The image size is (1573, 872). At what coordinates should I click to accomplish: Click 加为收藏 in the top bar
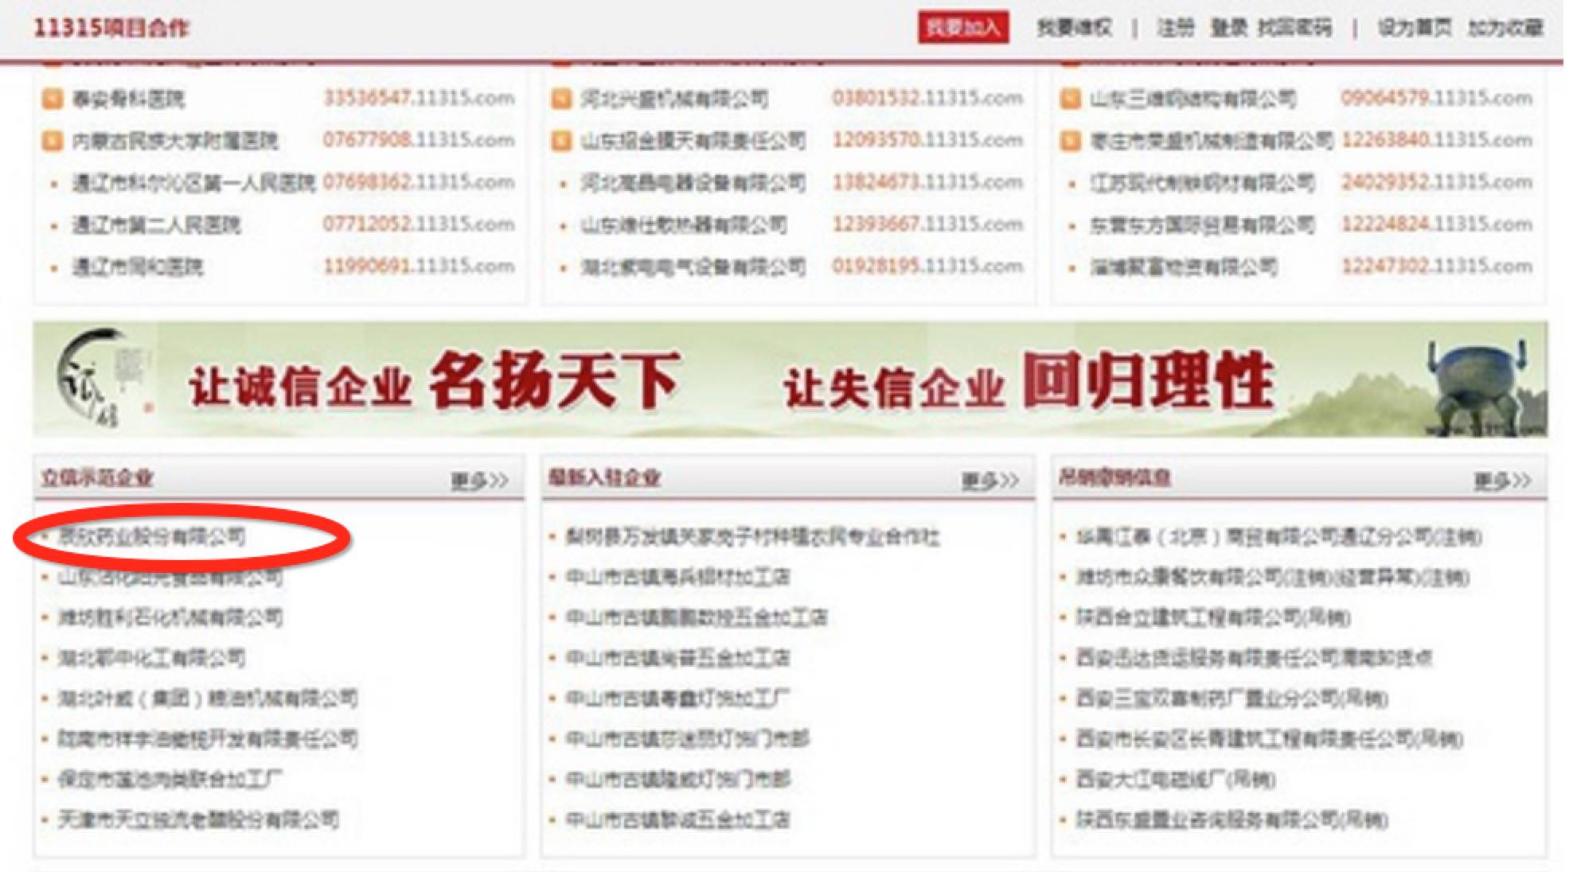coord(1505,28)
